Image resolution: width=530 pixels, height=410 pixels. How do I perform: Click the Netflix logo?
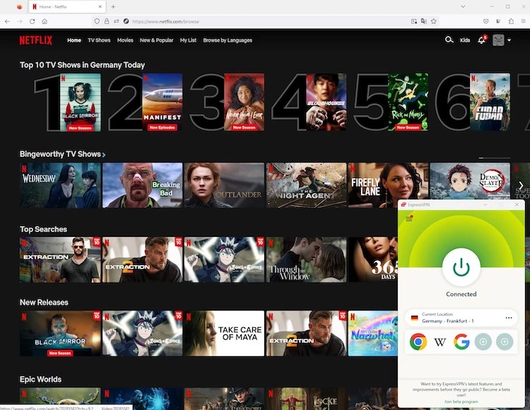tap(35, 40)
